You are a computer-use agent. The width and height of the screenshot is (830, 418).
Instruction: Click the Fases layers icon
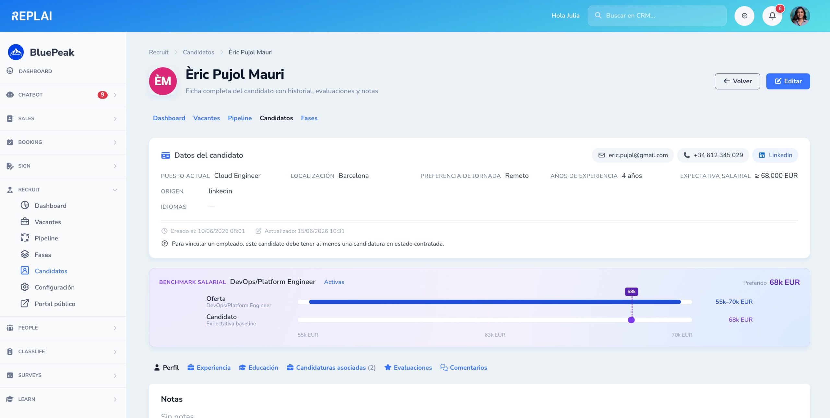pos(25,254)
